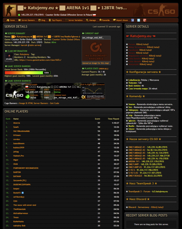Sort players by Rank column

point(8,119)
